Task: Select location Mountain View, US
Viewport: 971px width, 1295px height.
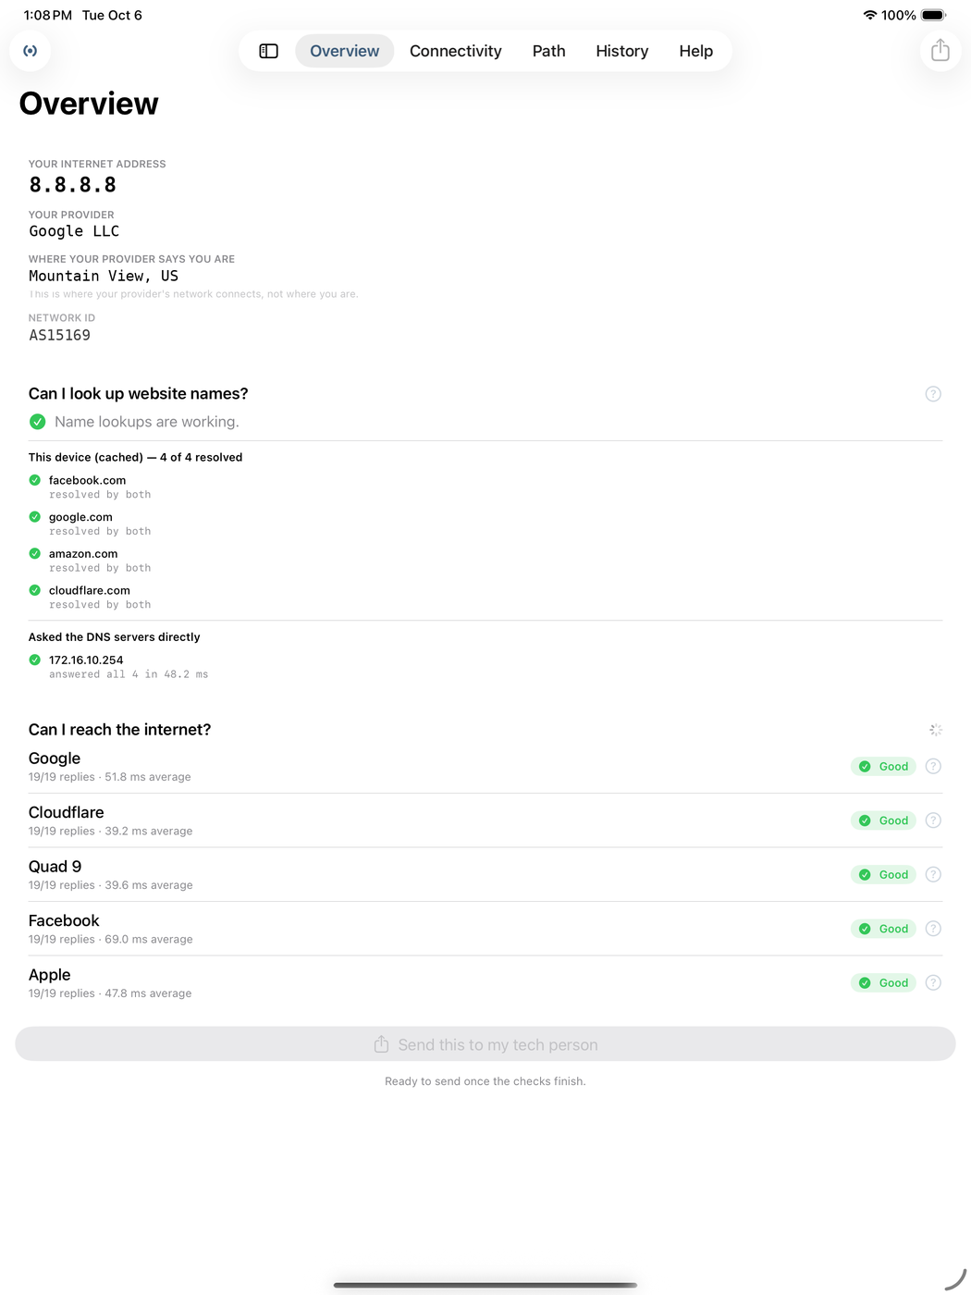Action: point(104,276)
